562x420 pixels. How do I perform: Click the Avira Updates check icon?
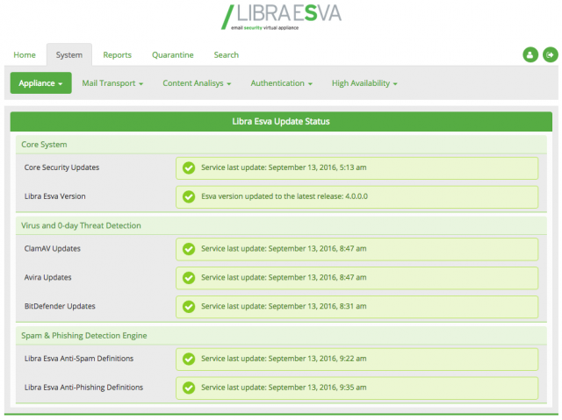coord(189,278)
